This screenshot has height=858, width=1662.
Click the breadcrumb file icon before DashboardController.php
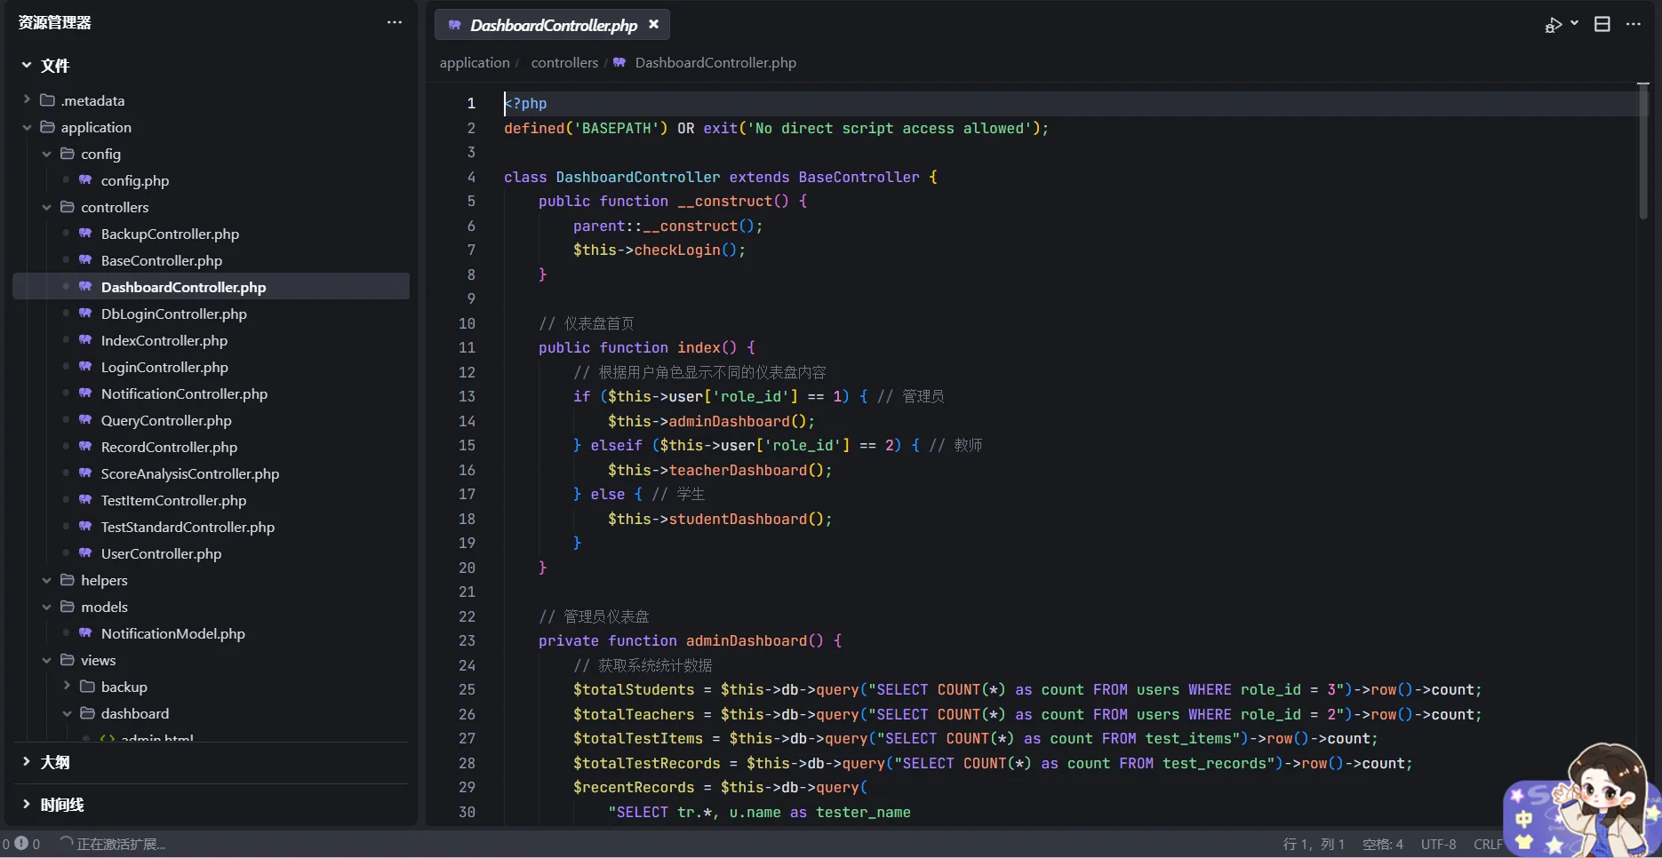point(619,62)
